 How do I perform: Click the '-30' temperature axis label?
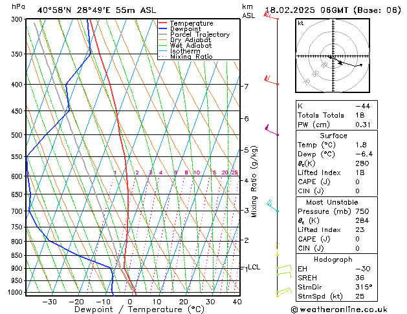(49, 302)
